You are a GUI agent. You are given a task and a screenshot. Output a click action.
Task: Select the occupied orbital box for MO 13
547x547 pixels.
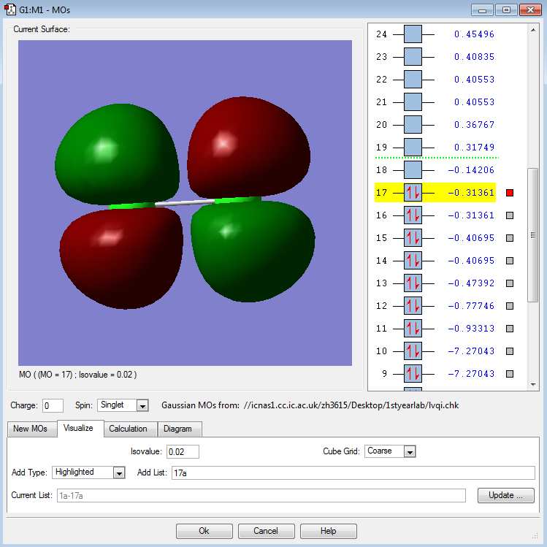[413, 283]
